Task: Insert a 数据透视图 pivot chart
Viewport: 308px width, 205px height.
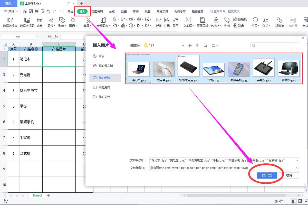Action: coord(27,23)
